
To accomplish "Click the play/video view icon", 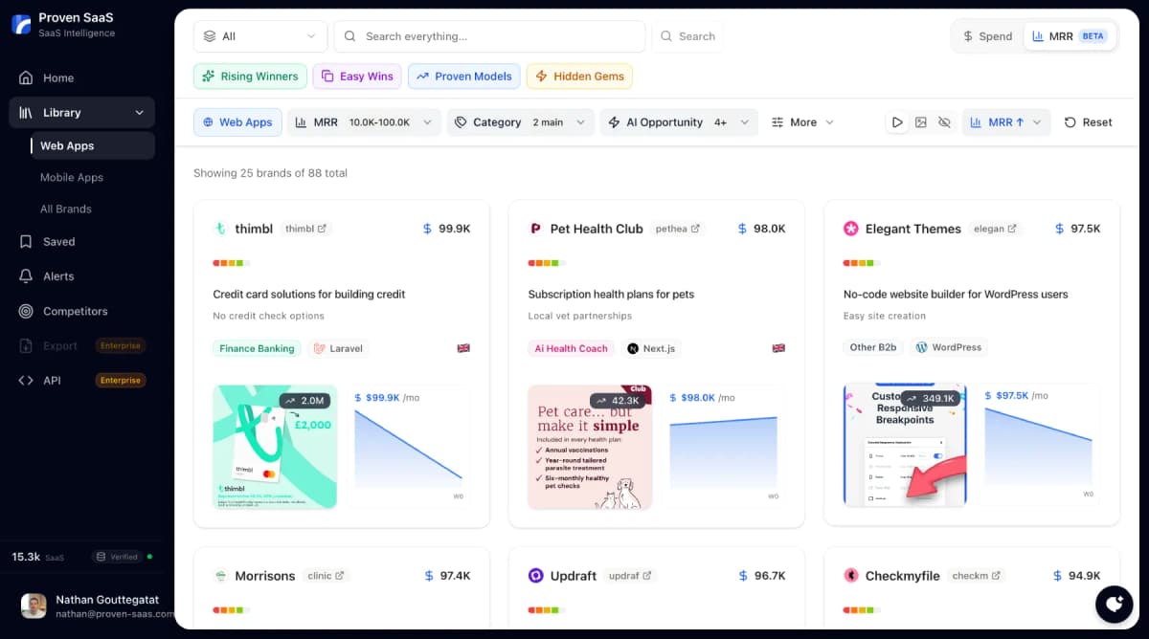I will (x=897, y=122).
